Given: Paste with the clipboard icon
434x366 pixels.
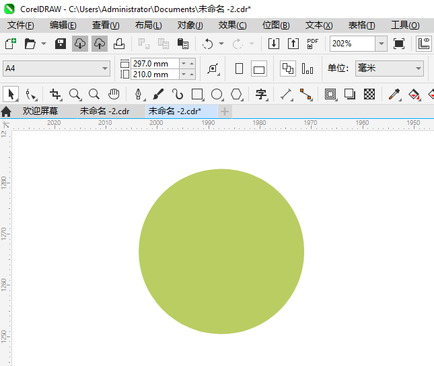Looking at the screenshot, I should (x=183, y=44).
